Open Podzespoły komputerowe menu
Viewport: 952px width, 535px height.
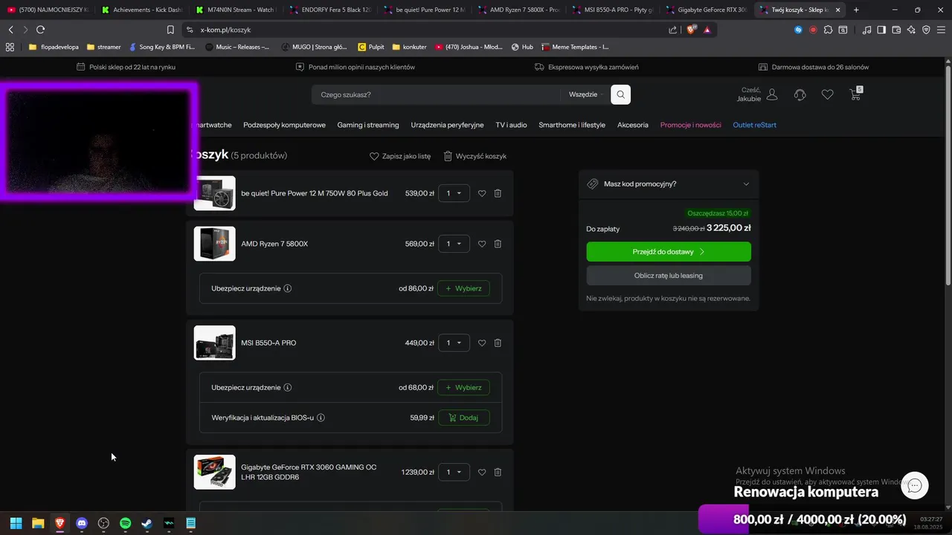pyautogui.click(x=284, y=125)
